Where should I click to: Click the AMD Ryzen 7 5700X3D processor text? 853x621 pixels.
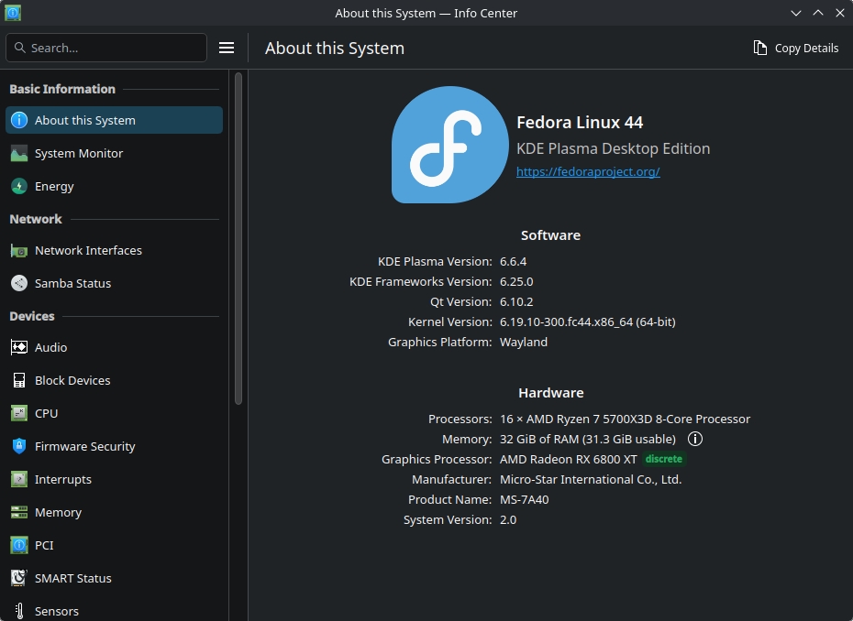coord(625,419)
